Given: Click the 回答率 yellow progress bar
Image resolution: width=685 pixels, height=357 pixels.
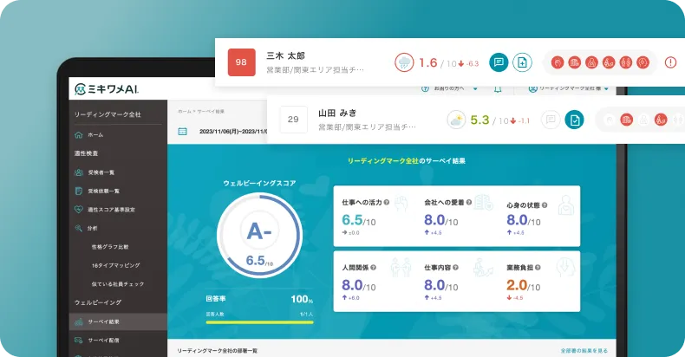Looking at the screenshot, I should coord(259,322).
